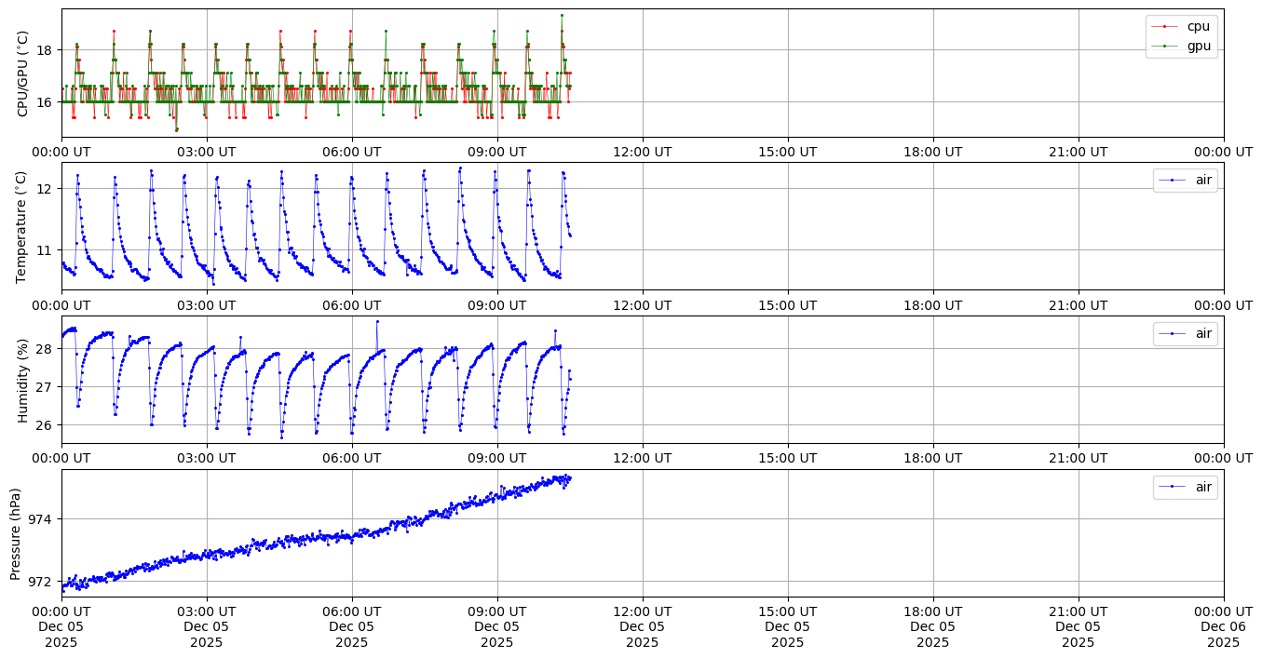Image resolution: width=1262 pixels, height=658 pixels.
Task: Click the gpu entry in the legend
Action: pos(1198,45)
